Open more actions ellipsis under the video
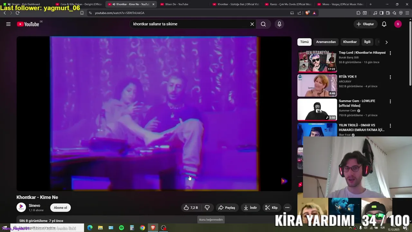 [x=287, y=208]
